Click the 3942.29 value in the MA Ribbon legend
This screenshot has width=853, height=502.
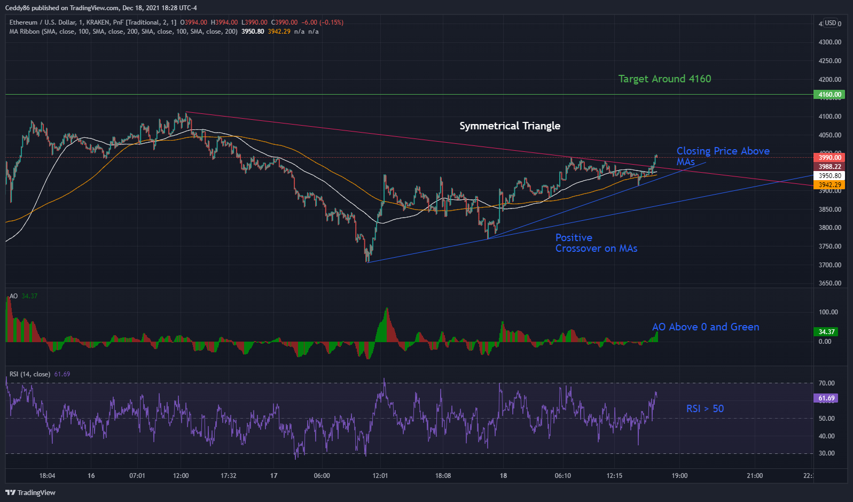pyautogui.click(x=279, y=32)
